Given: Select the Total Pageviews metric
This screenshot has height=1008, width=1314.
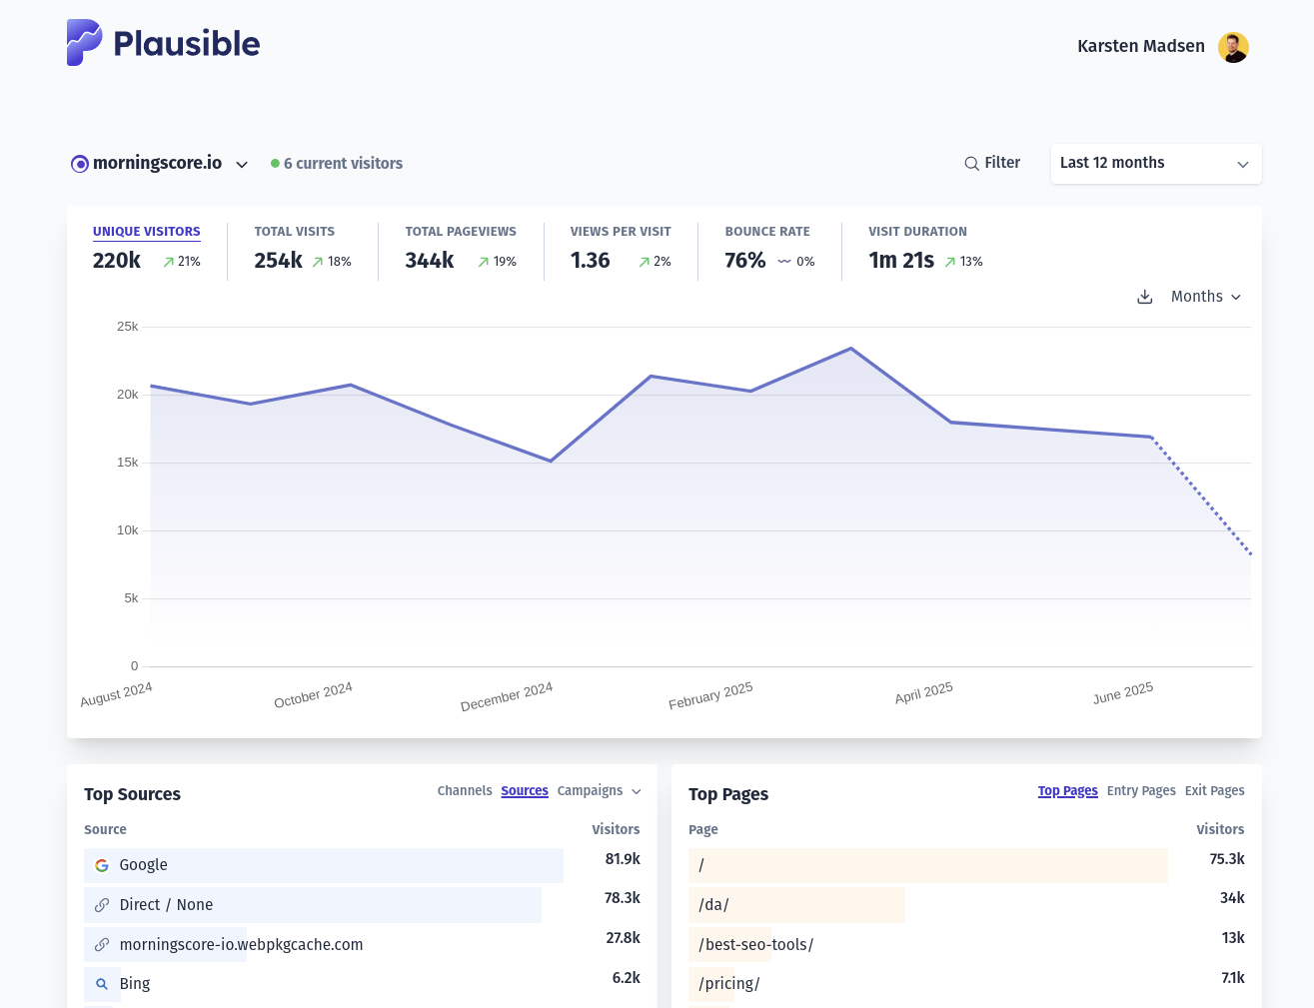Looking at the screenshot, I should (x=461, y=231).
